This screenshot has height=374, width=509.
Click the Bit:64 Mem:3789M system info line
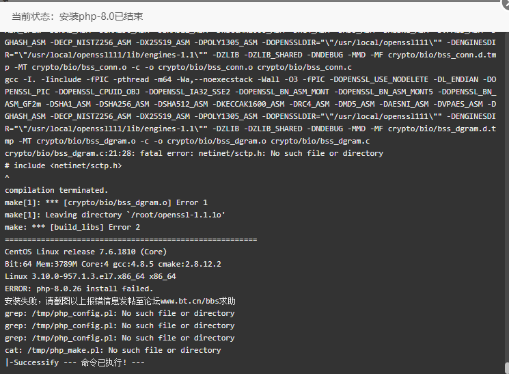tap(113, 264)
